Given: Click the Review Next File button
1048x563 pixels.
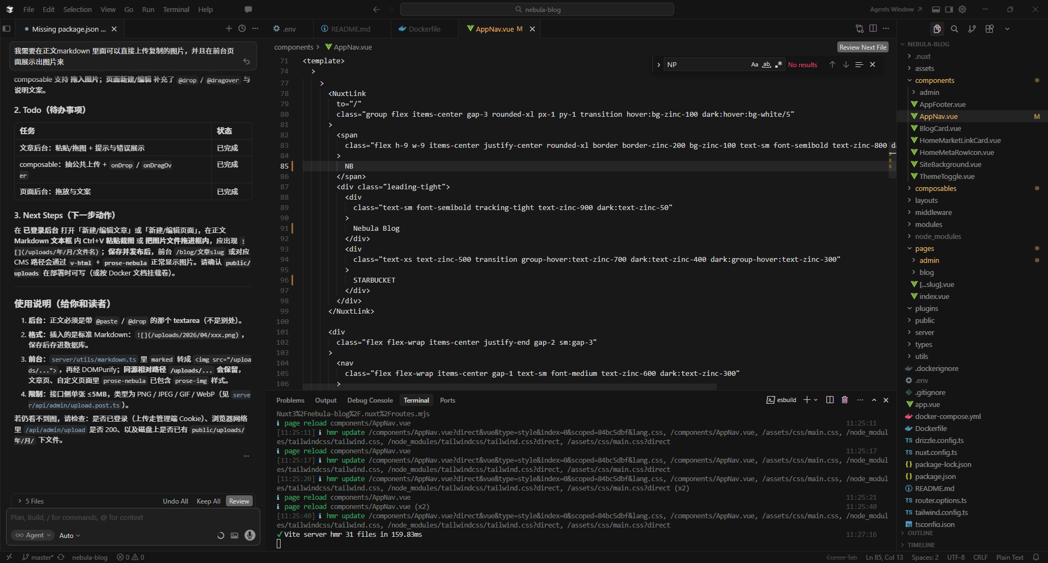Looking at the screenshot, I should tap(862, 47).
